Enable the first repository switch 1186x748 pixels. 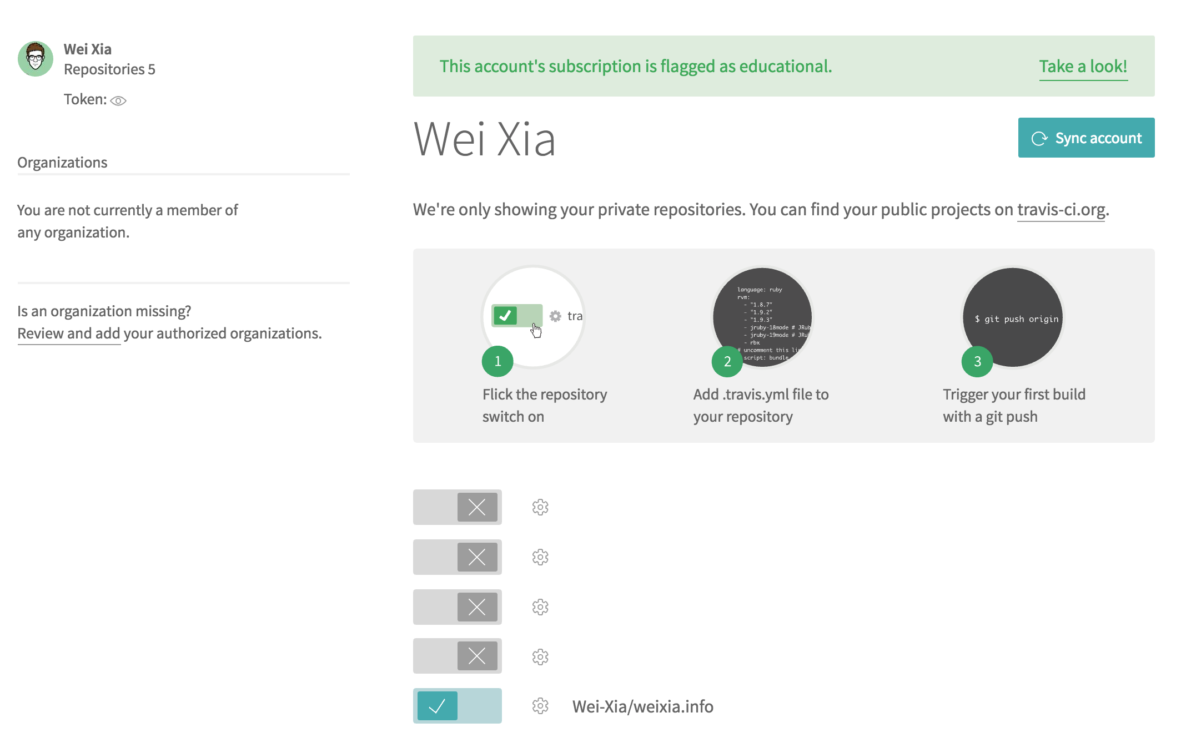[458, 507]
